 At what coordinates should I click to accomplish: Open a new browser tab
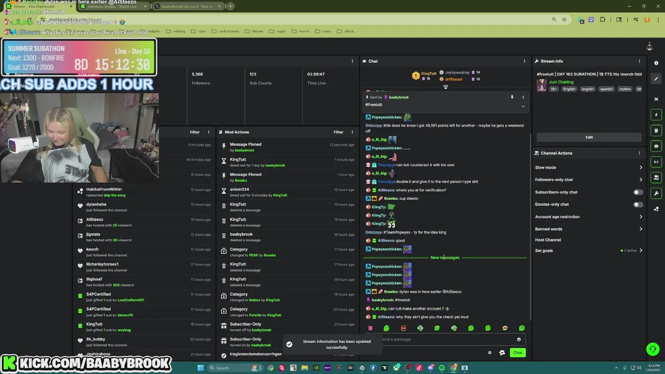pos(230,6)
